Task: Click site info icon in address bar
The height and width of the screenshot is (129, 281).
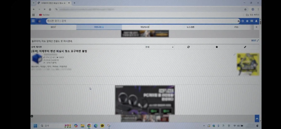Action: point(57,9)
